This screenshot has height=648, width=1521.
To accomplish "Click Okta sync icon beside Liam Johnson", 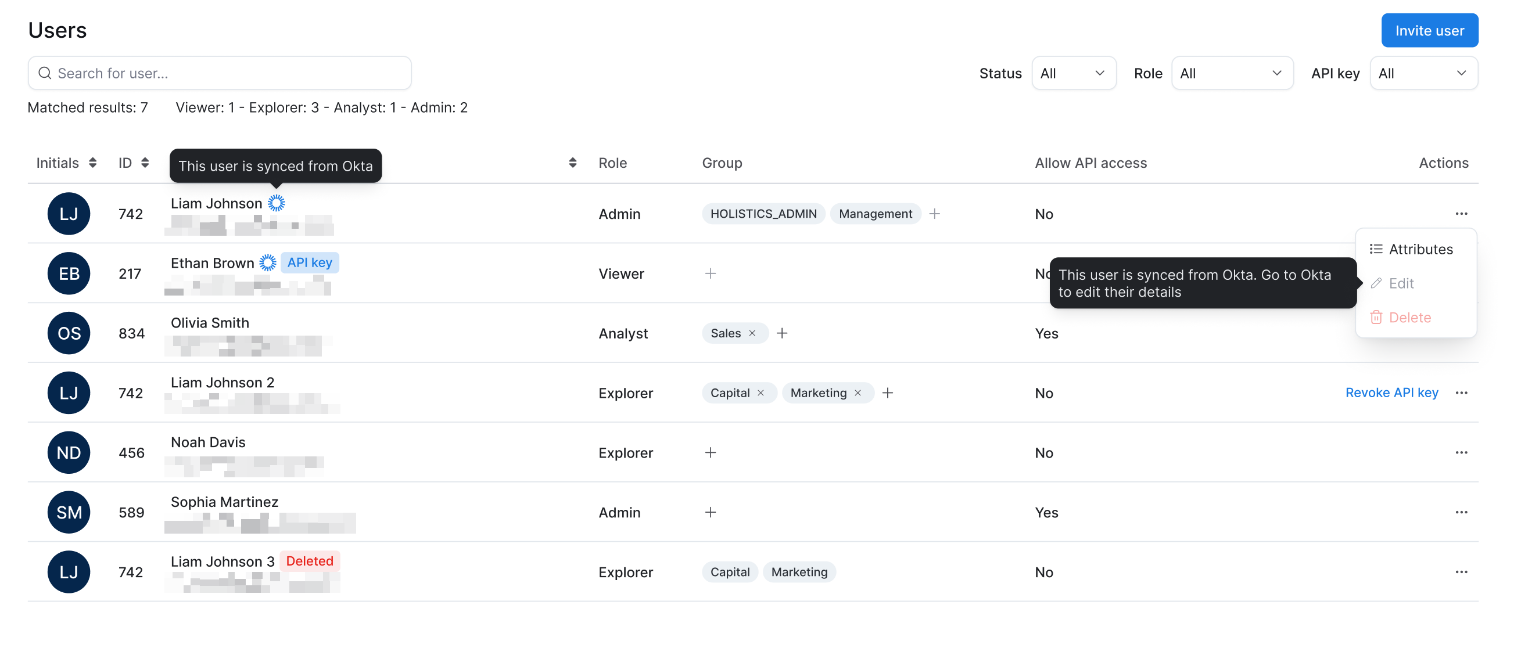I will point(276,203).
